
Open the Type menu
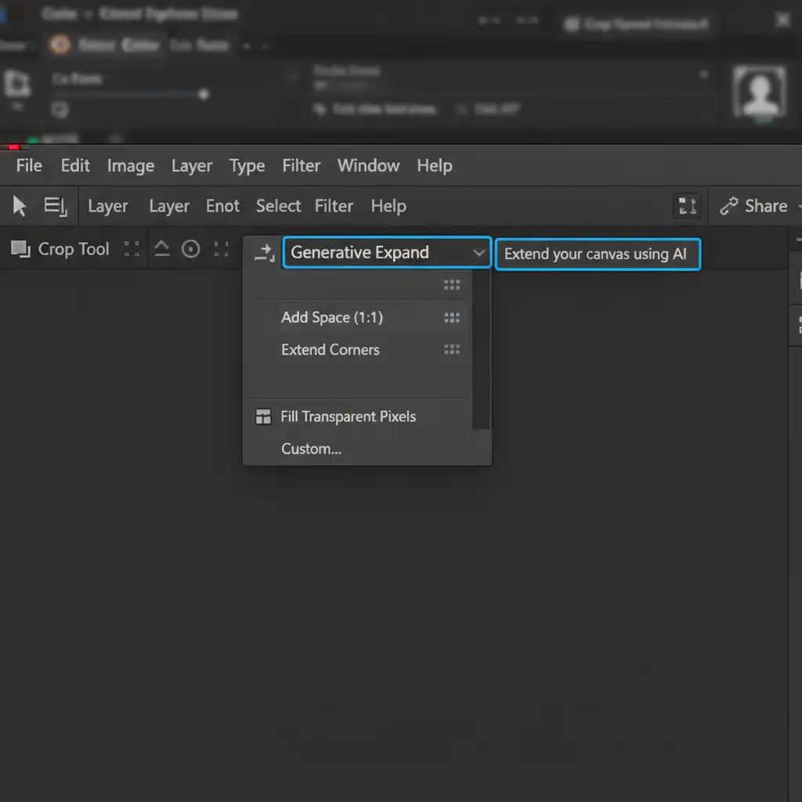247,165
